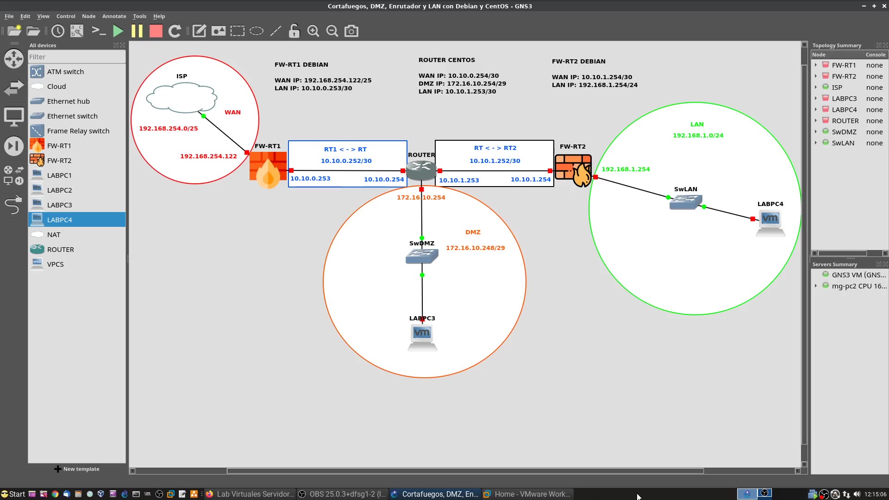Toggle show/hide interface labels icon
This screenshot has height=500, width=889.
click(77, 31)
